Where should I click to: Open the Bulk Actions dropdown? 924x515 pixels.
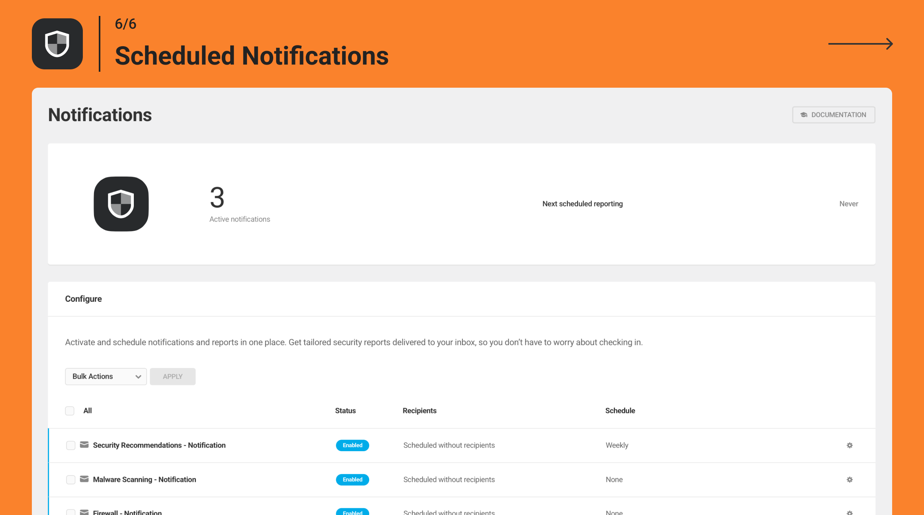click(106, 376)
